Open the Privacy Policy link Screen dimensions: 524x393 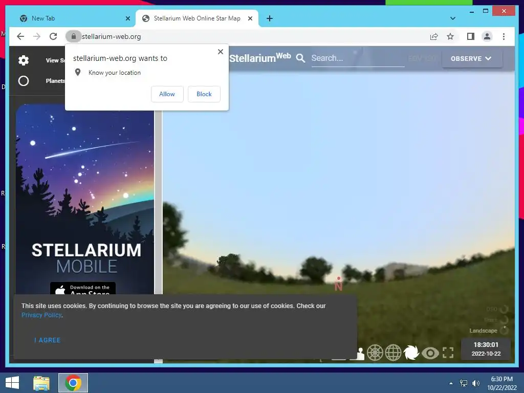(x=41, y=315)
